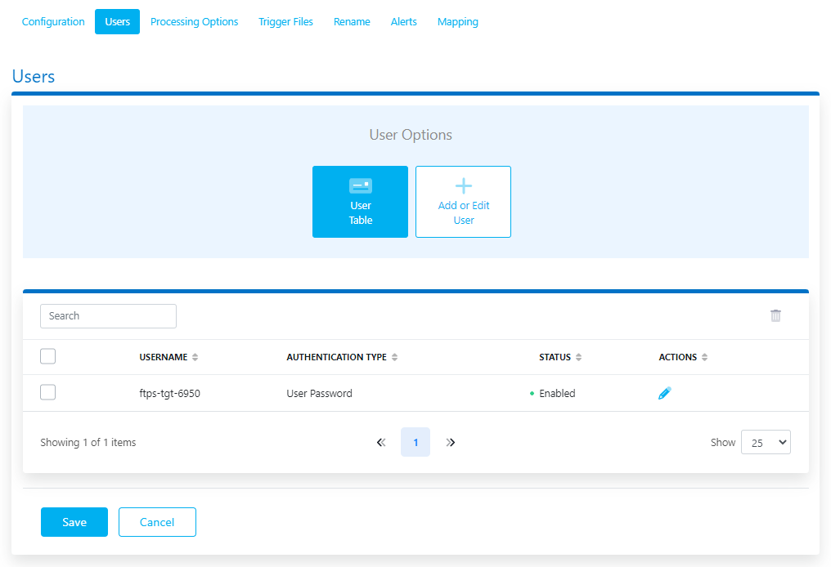Toggle the select-all checkbox in table header
This screenshot has height=567, width=831.
(47, 356)
